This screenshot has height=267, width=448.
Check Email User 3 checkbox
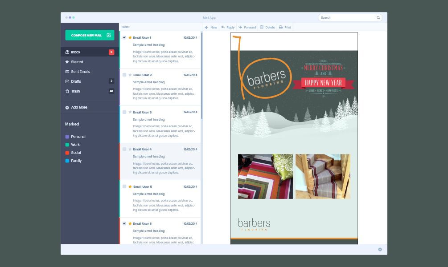(x=124, y=112)
